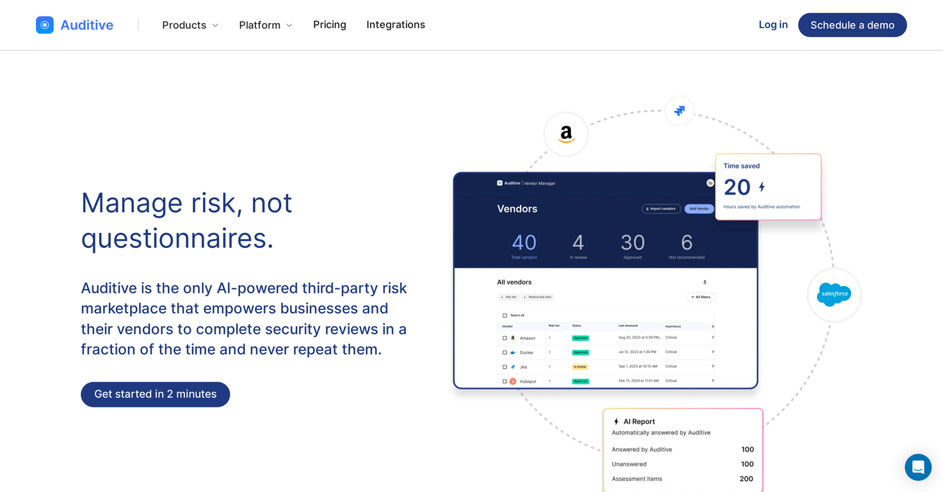
Task: Click the Amazon logo bubble
Action: click(x=566, y=134)
